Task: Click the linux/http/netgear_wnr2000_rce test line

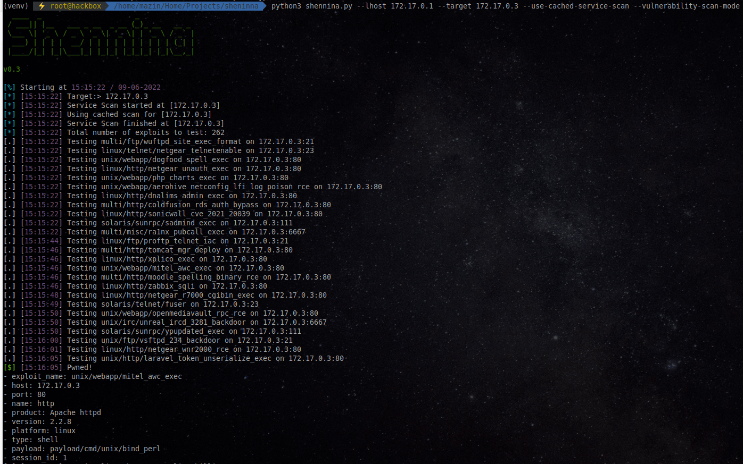Action: 152,349
